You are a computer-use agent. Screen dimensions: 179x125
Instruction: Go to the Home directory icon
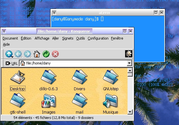pyautogui.click(x=37, y=54)
